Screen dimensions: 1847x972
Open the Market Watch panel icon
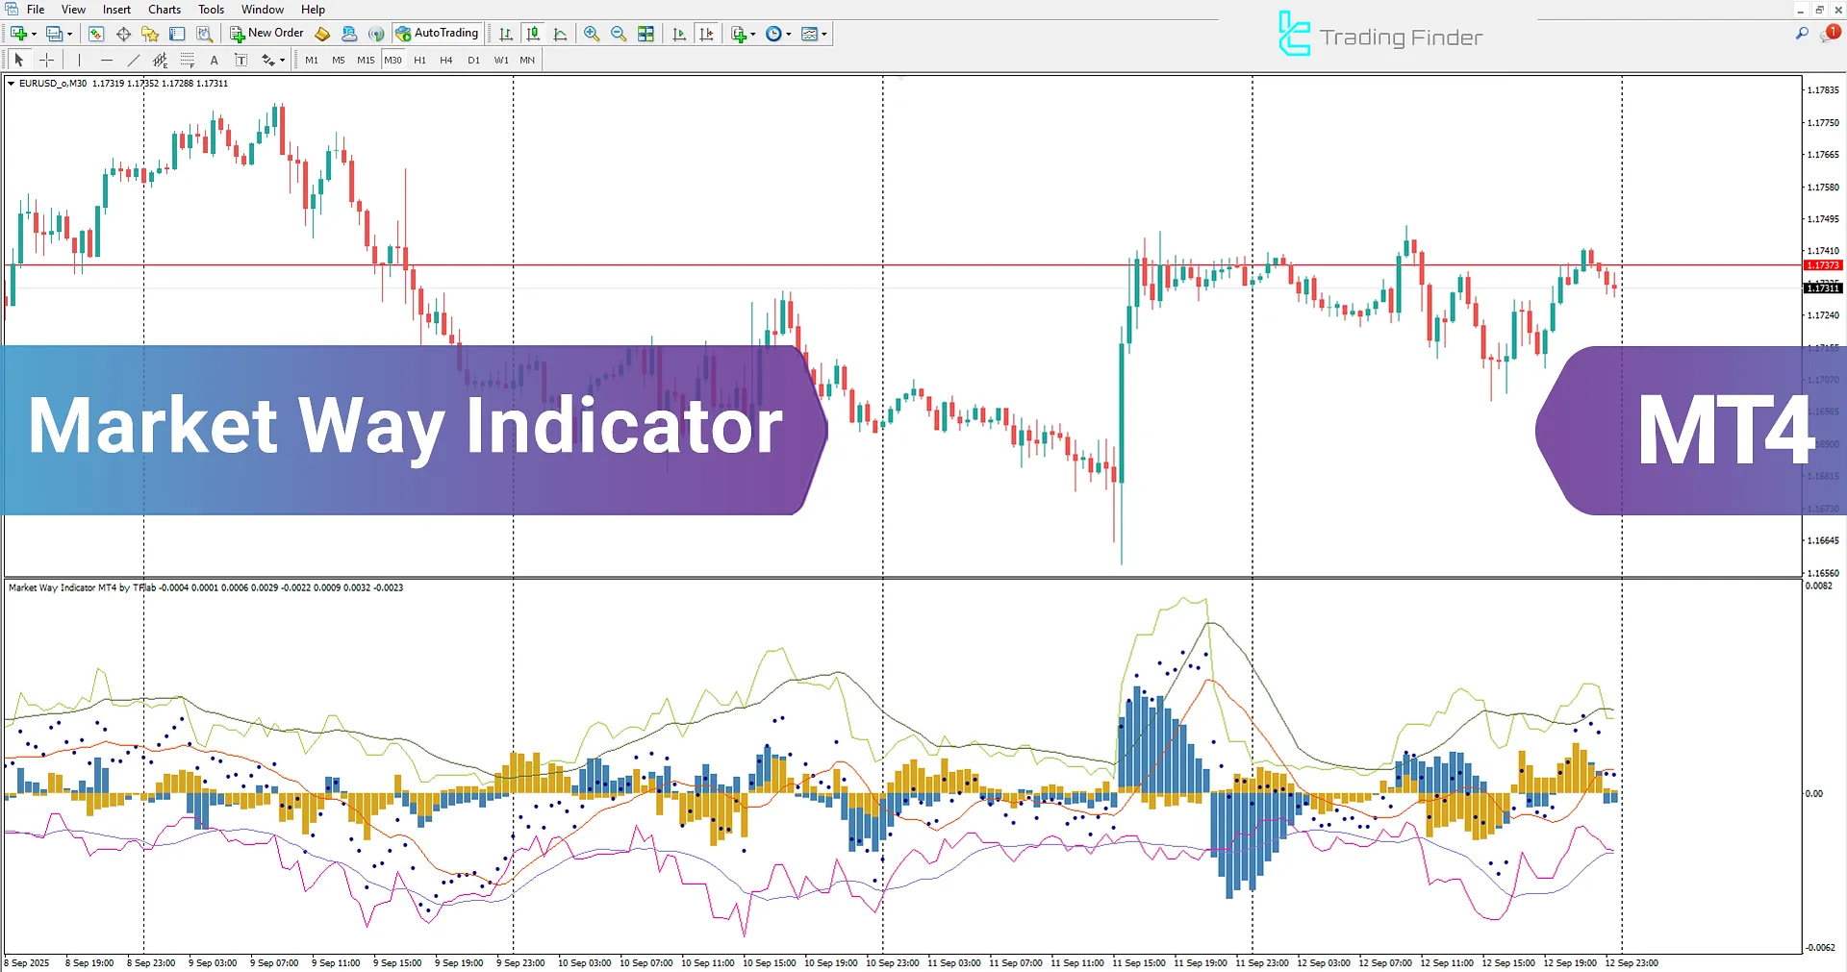[x=96, y=34]
